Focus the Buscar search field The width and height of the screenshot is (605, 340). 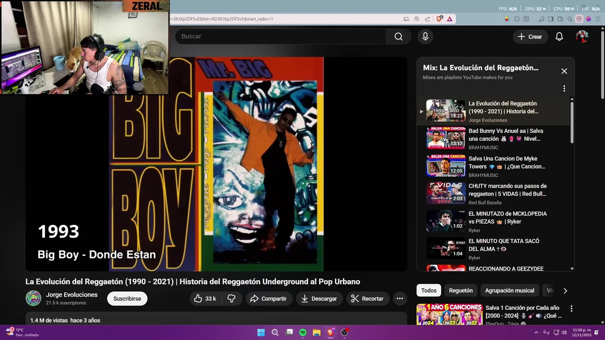click(281, 37)
